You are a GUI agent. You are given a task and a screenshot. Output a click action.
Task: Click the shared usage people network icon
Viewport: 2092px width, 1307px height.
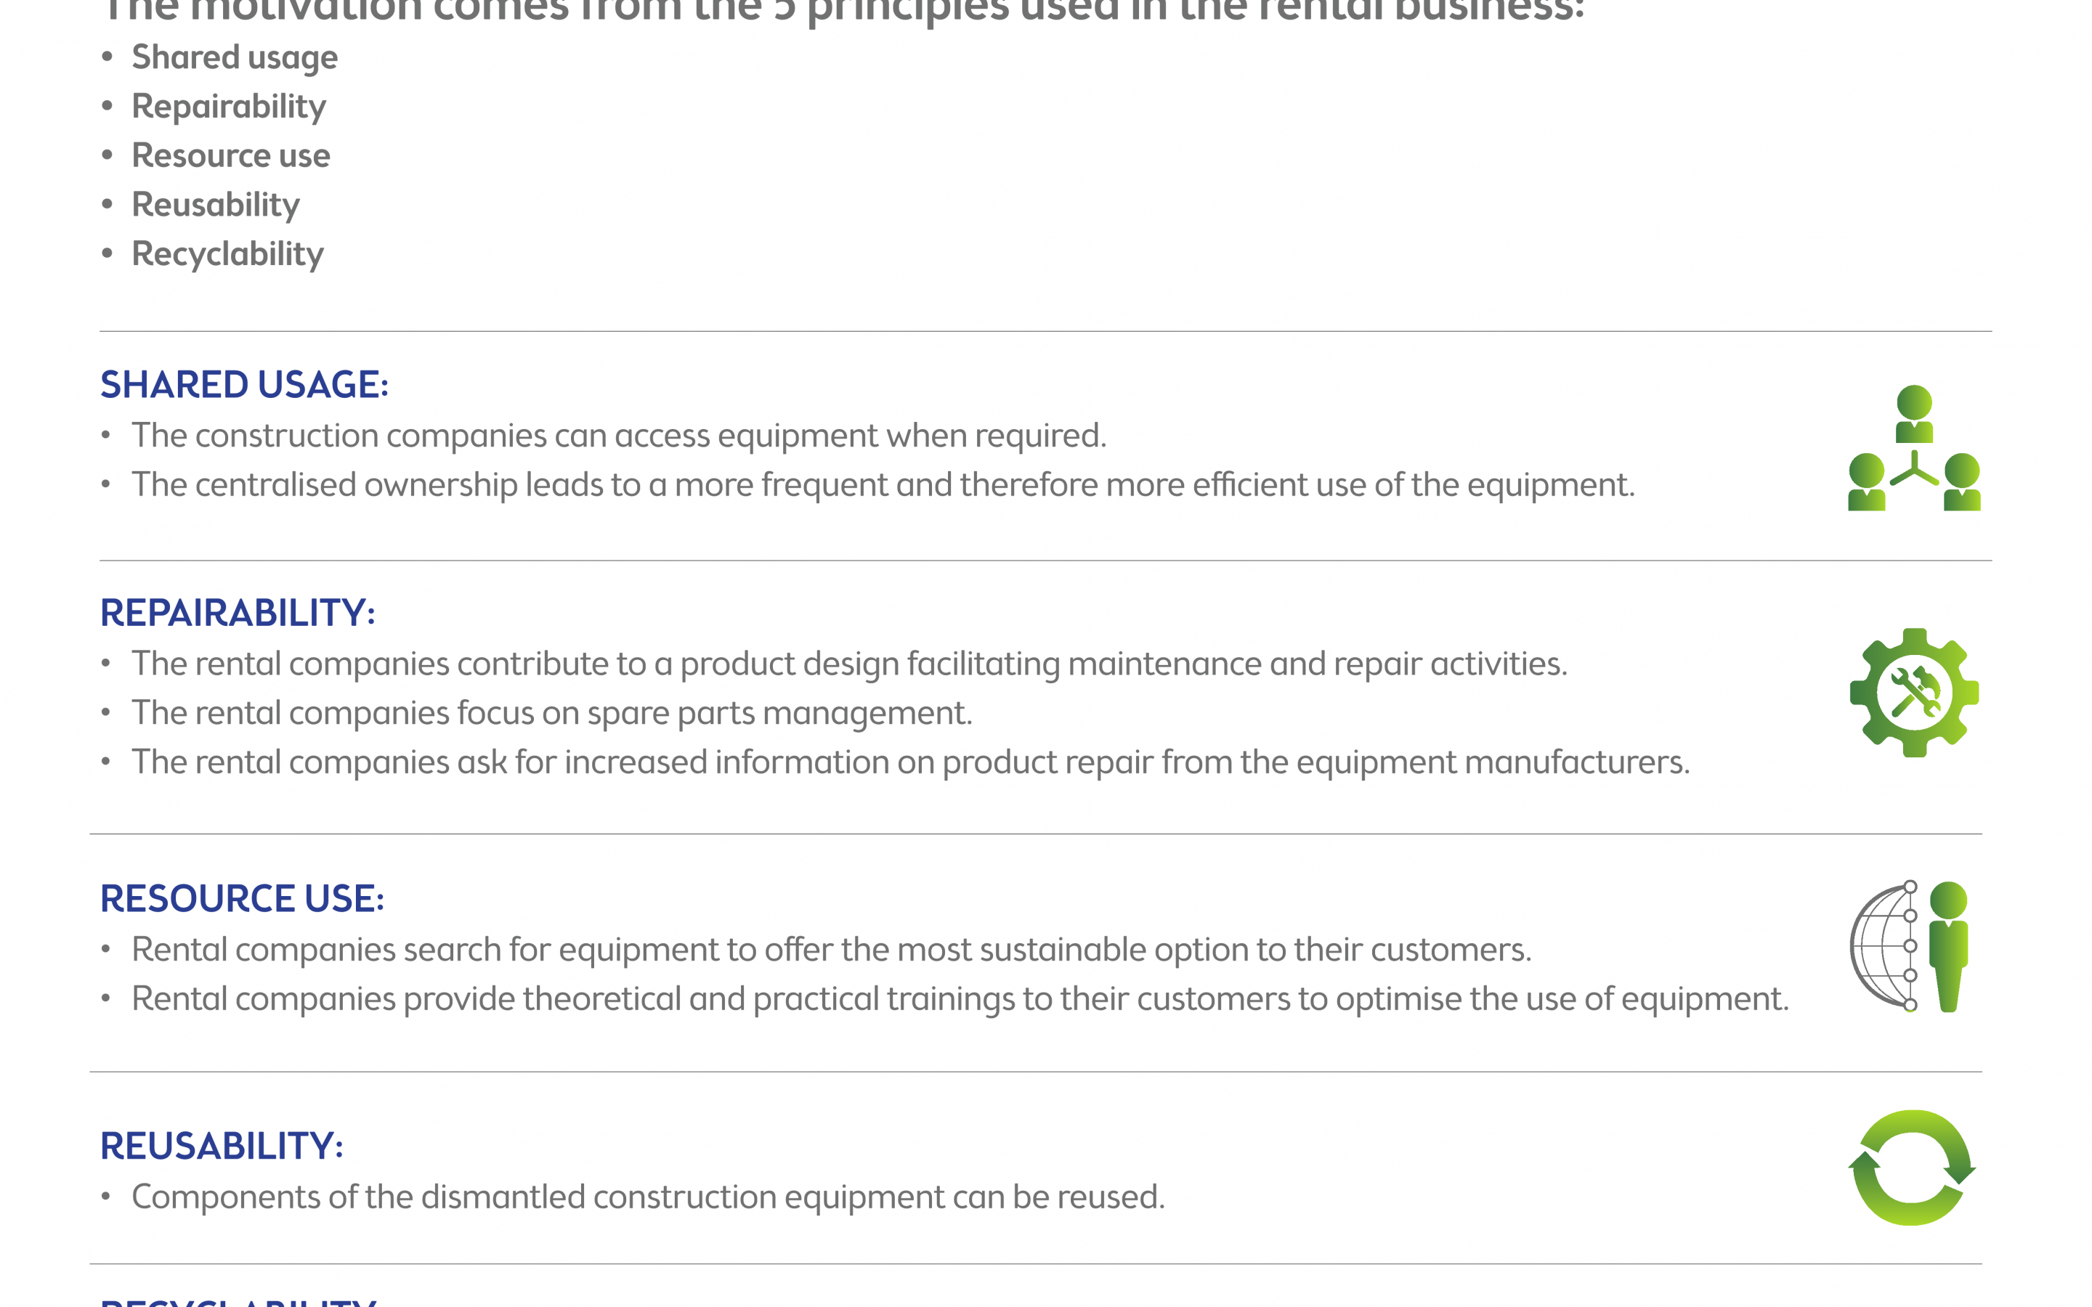(1914, 448)
